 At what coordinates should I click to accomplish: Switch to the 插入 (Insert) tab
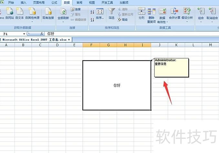tap(23, 3)
